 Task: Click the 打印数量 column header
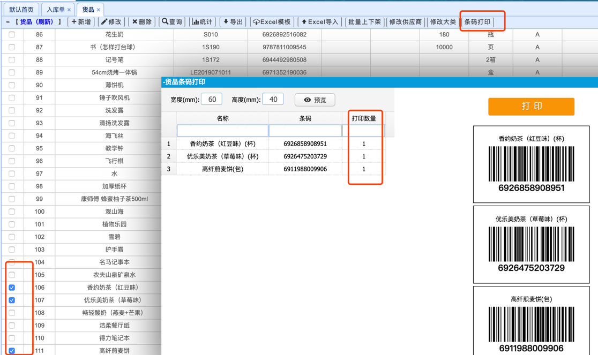click(x=364, y=118)
